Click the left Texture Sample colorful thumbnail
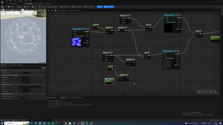This screenshot has width=223, height=125. point(77,42)
